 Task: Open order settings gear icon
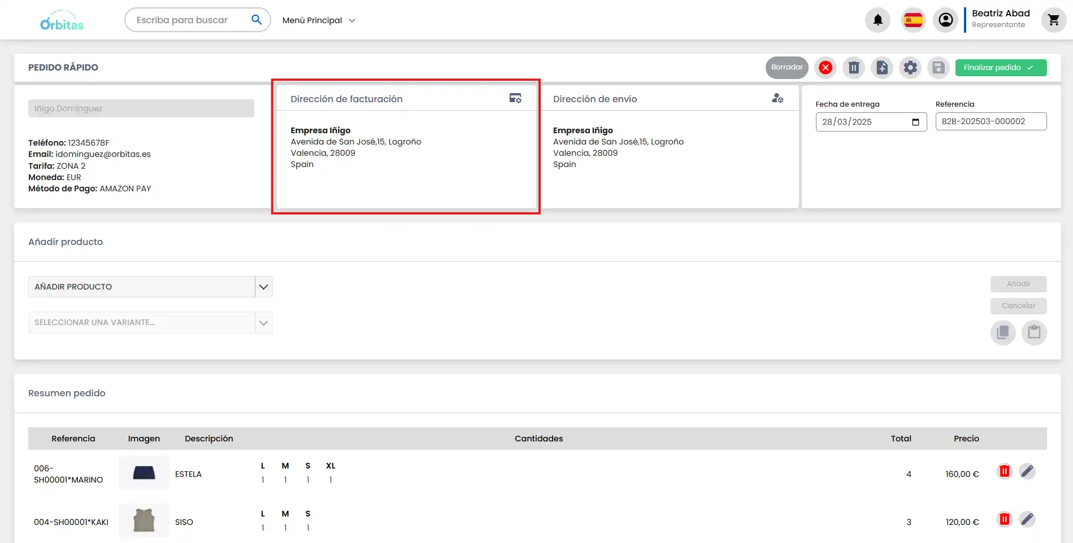pos(910,68)
